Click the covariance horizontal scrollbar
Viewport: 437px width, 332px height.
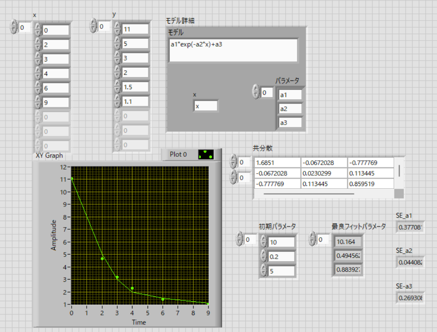pyautogui.click(x=309, y=194)
